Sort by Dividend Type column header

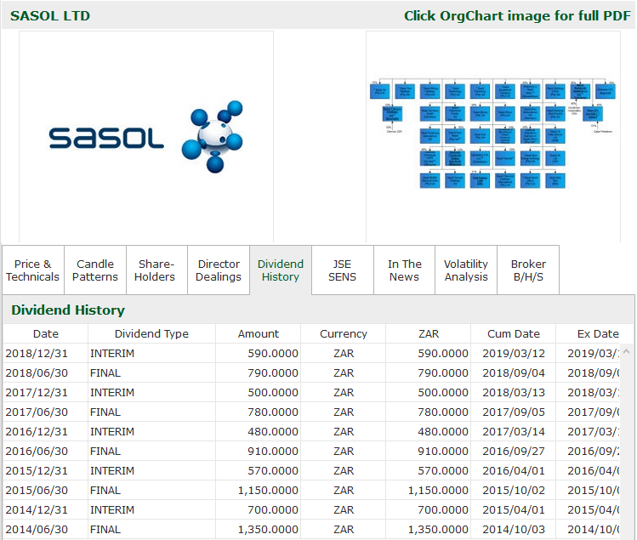pos(151,333)
